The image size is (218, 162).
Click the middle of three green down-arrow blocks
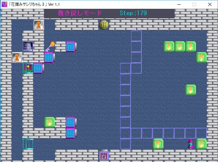pos(180,46)
